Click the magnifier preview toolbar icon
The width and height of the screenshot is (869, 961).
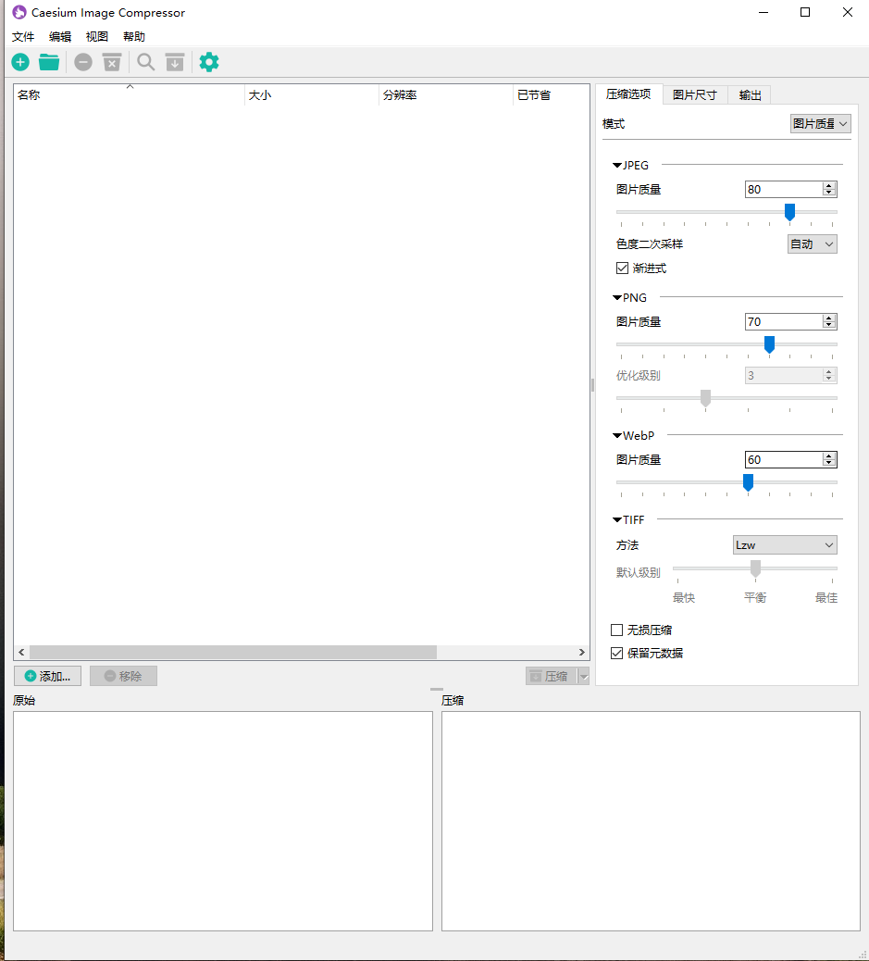(145, 62)
